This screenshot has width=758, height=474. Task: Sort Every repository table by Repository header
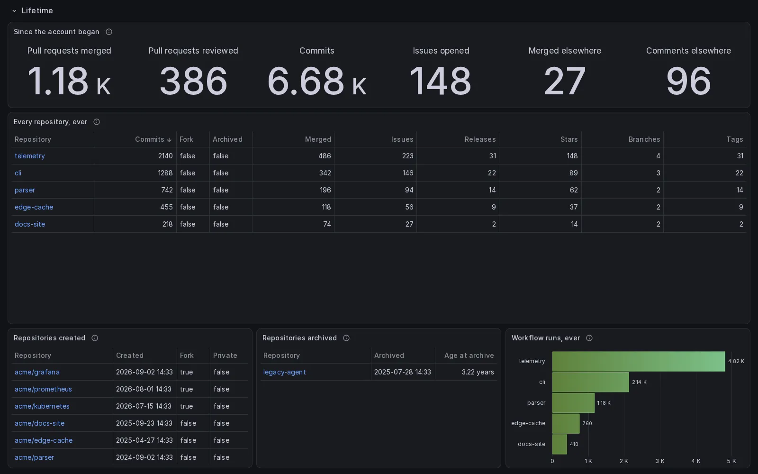pyautogui.click(x=33, y=139)
